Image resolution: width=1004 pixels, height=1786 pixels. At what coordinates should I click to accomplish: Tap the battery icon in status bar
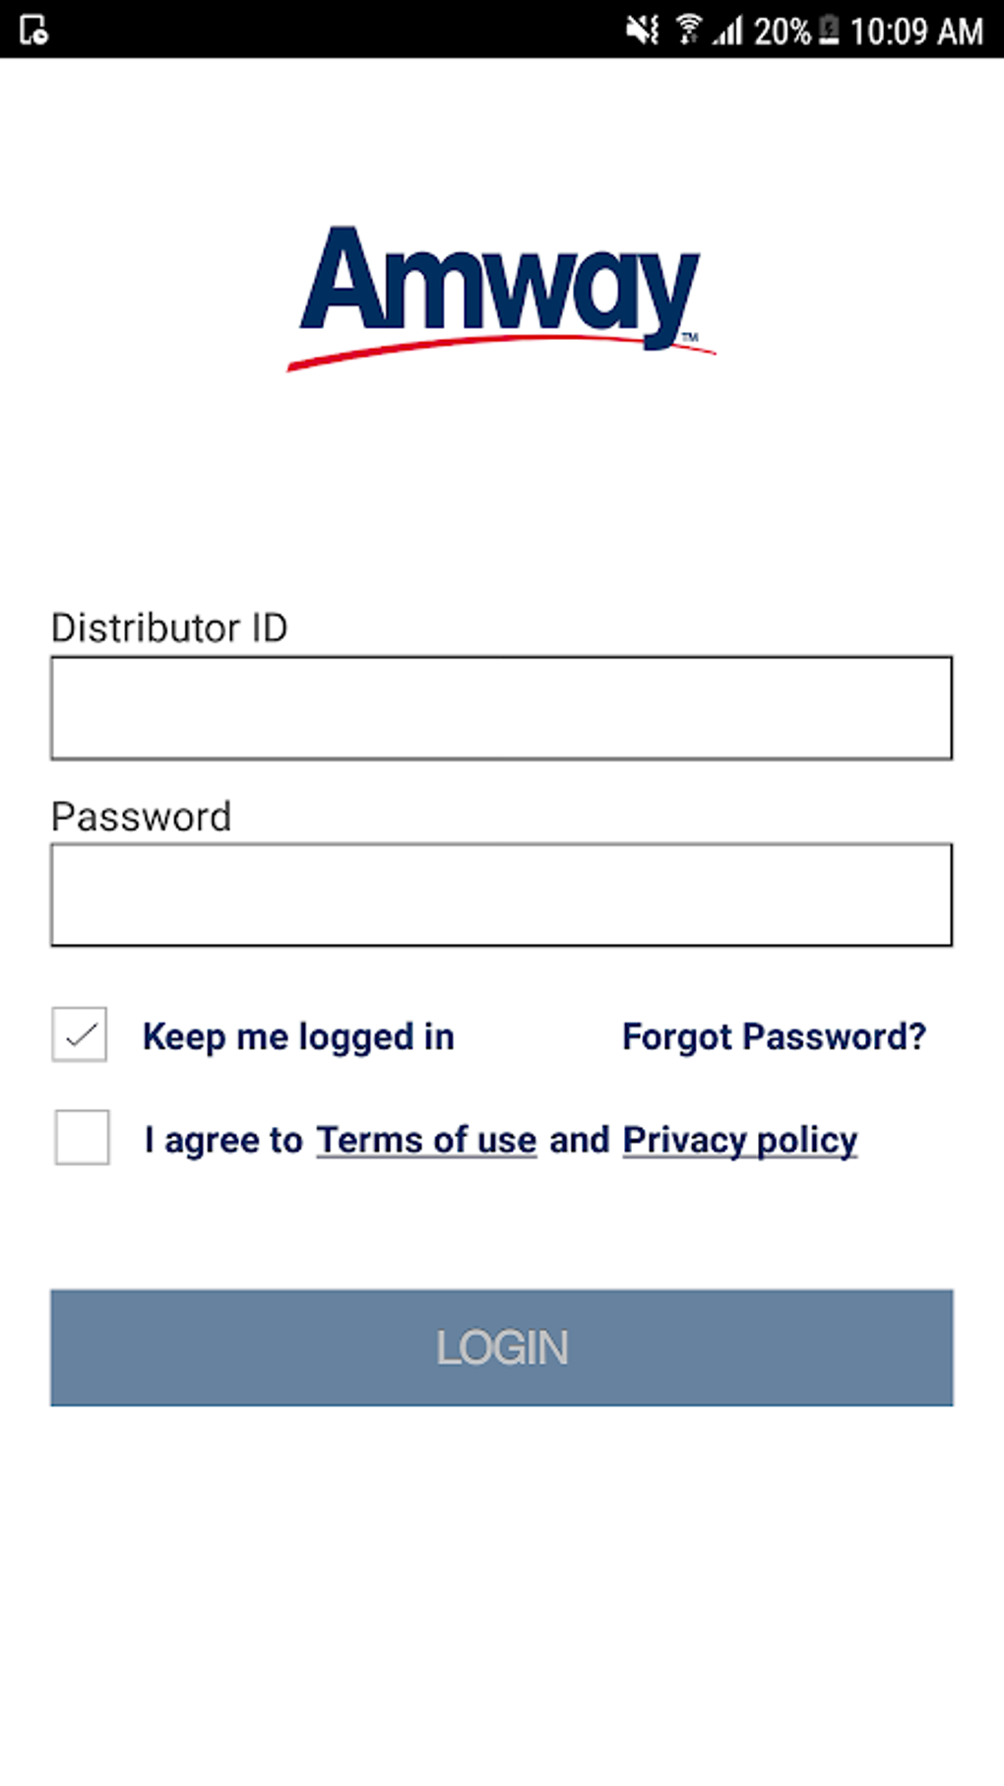point(829,31)
